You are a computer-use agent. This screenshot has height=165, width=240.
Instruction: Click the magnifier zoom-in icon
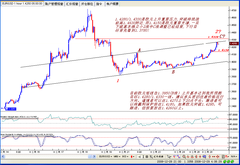click(184, 157)
